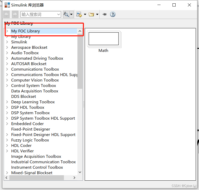Open the help icon

(113, 14)
